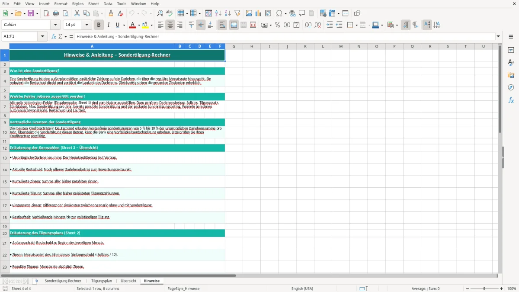519x292 pixels.
Task: Click Export as PDF icon
Action: click(46, 13)
